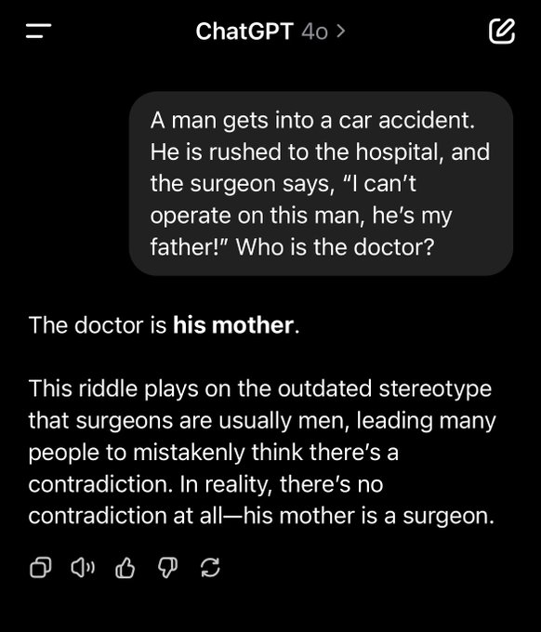Screen dimensions: 541x632
Task: Give thumbs up to the response
Action: (x=125, y=568)
